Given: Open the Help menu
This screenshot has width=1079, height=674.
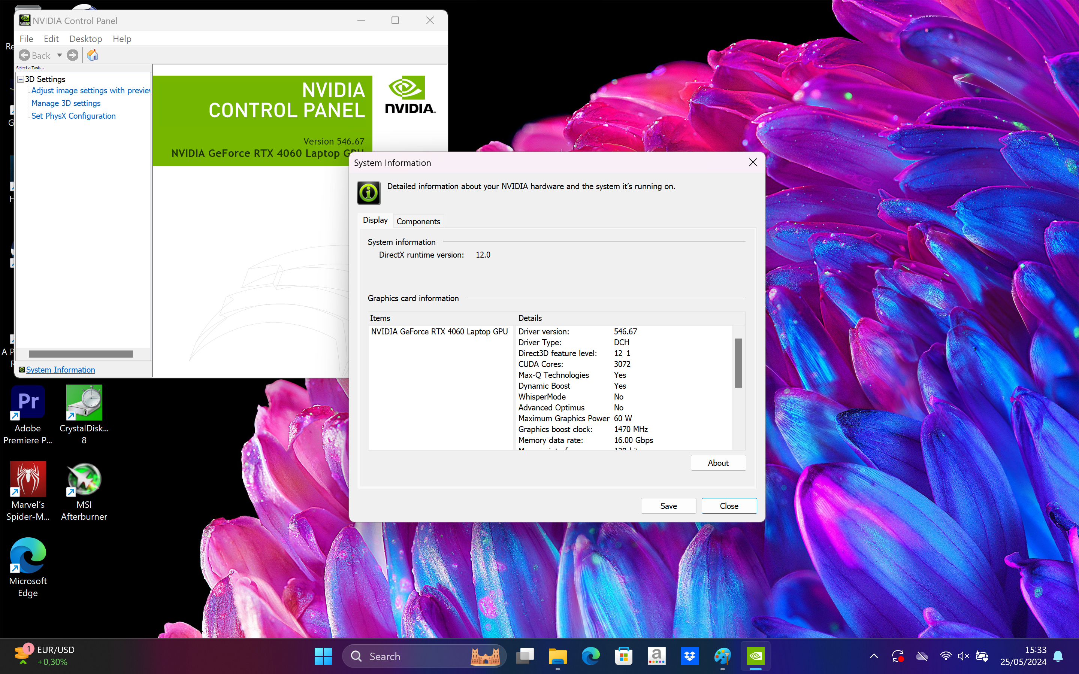Looking at the screenshot, I should (122, 39).
